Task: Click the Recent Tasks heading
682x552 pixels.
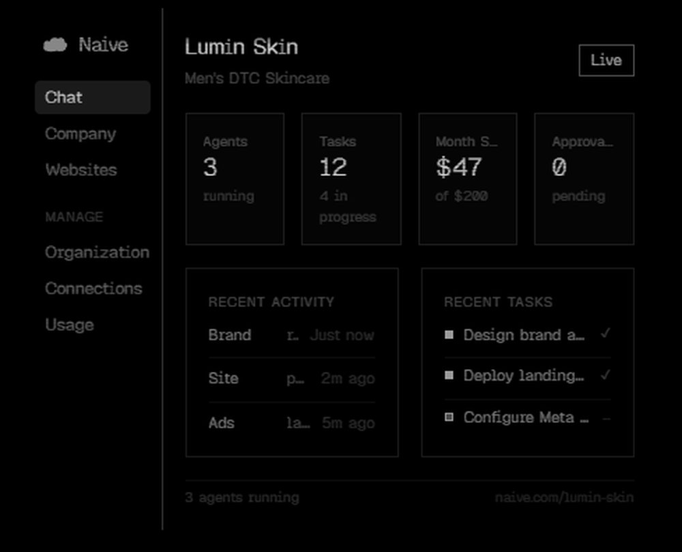Action: [499, 302]
